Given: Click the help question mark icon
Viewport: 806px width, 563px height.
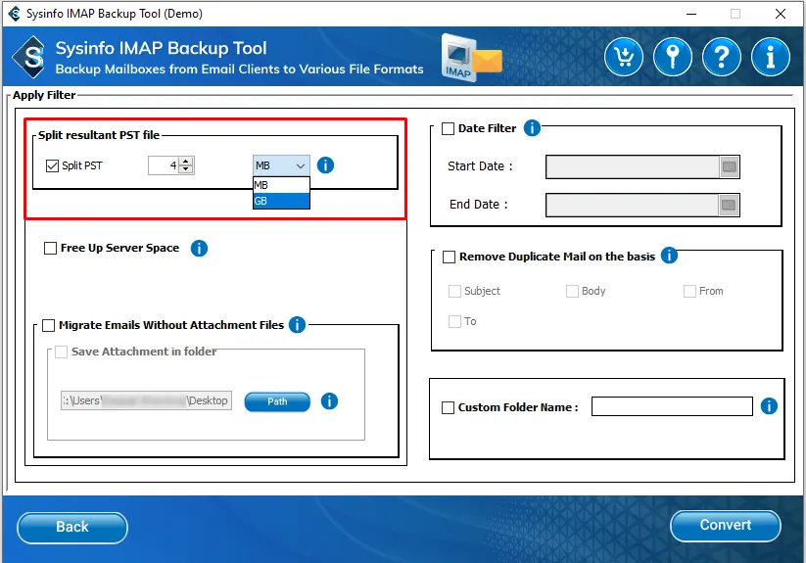Looking at the screenshot, I should [722, 58].
